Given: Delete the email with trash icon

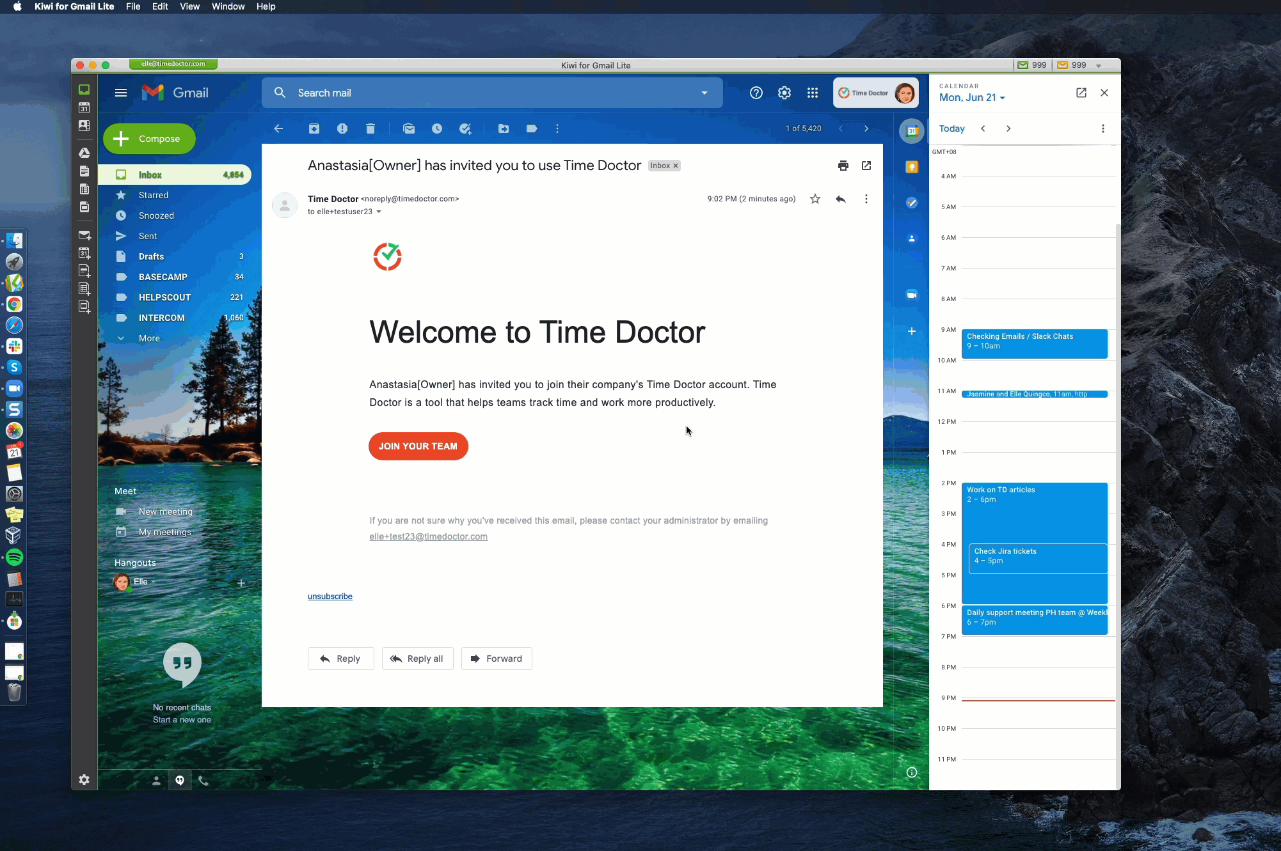Looking at the screenshot, I should click(x=370, y=129).
